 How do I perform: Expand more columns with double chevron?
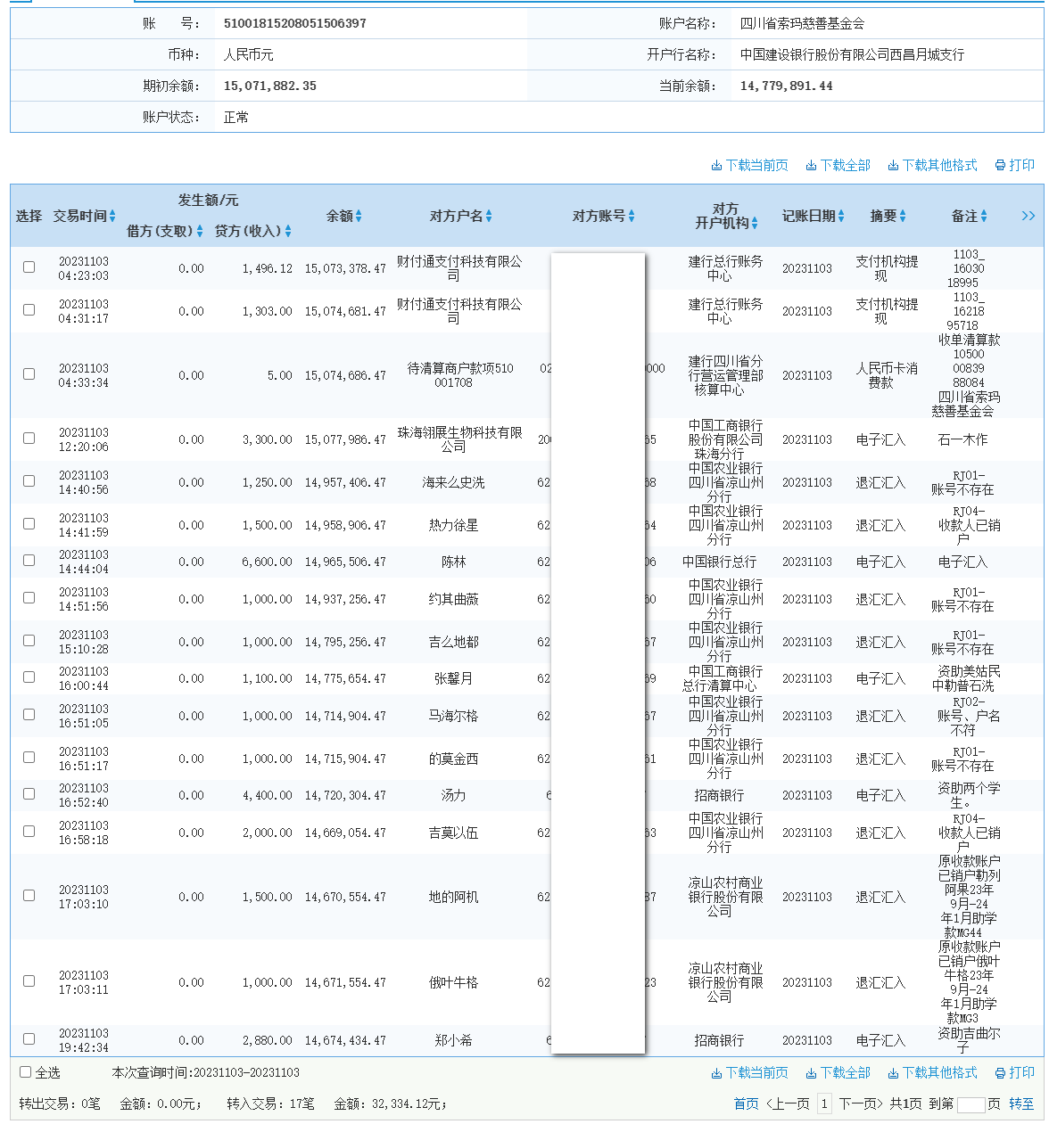(1028, 216)
